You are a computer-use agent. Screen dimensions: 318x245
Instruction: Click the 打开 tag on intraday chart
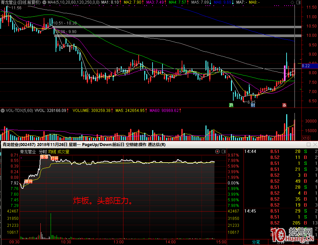click(x=54, y=159)
